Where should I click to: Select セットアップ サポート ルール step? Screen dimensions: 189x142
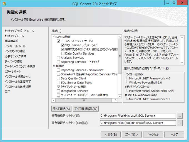click(19, 31)
